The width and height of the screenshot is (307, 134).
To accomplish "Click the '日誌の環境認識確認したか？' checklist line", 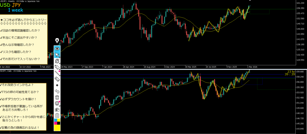I will tap(20, 31).
